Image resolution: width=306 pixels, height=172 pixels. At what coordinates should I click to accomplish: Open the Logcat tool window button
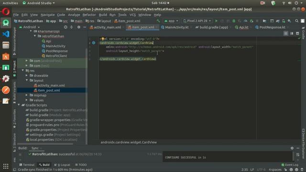click(62, 165)
